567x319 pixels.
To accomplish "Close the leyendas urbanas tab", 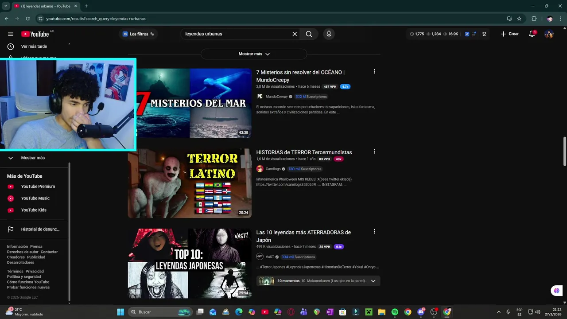I will (x=76, y=6).
